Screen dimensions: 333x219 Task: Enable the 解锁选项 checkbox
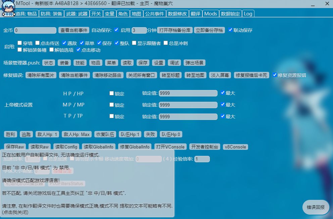(x=51, y=50)
